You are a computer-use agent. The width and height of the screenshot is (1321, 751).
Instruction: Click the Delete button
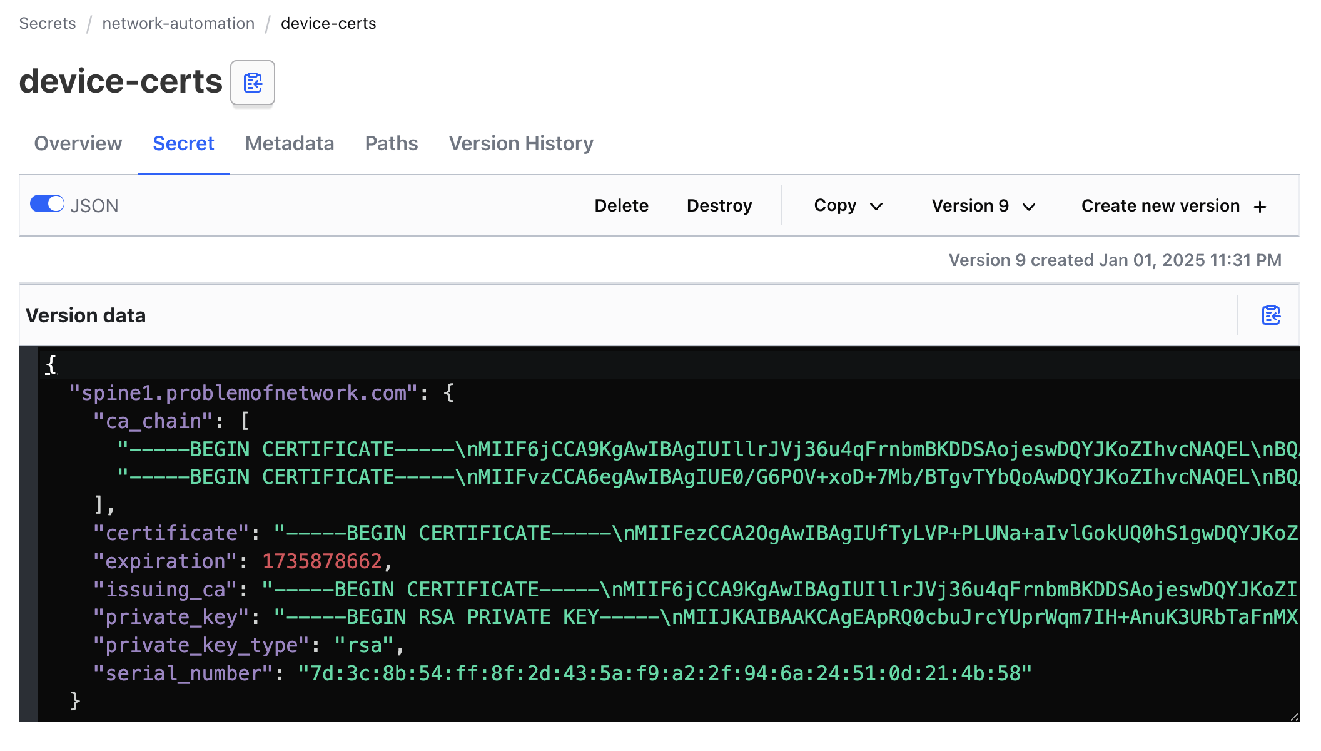tap(622, 205)
